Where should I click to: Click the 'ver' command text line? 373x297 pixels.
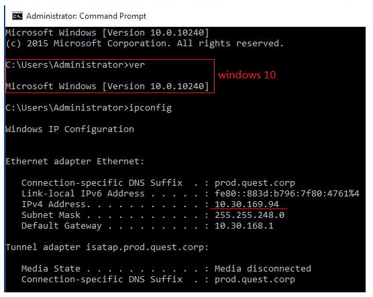[x=75, y=64]
